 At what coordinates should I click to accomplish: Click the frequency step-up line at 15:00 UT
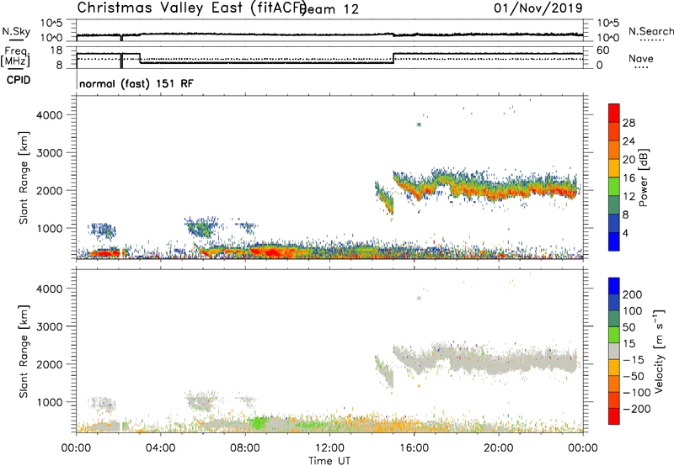[393, 58]
